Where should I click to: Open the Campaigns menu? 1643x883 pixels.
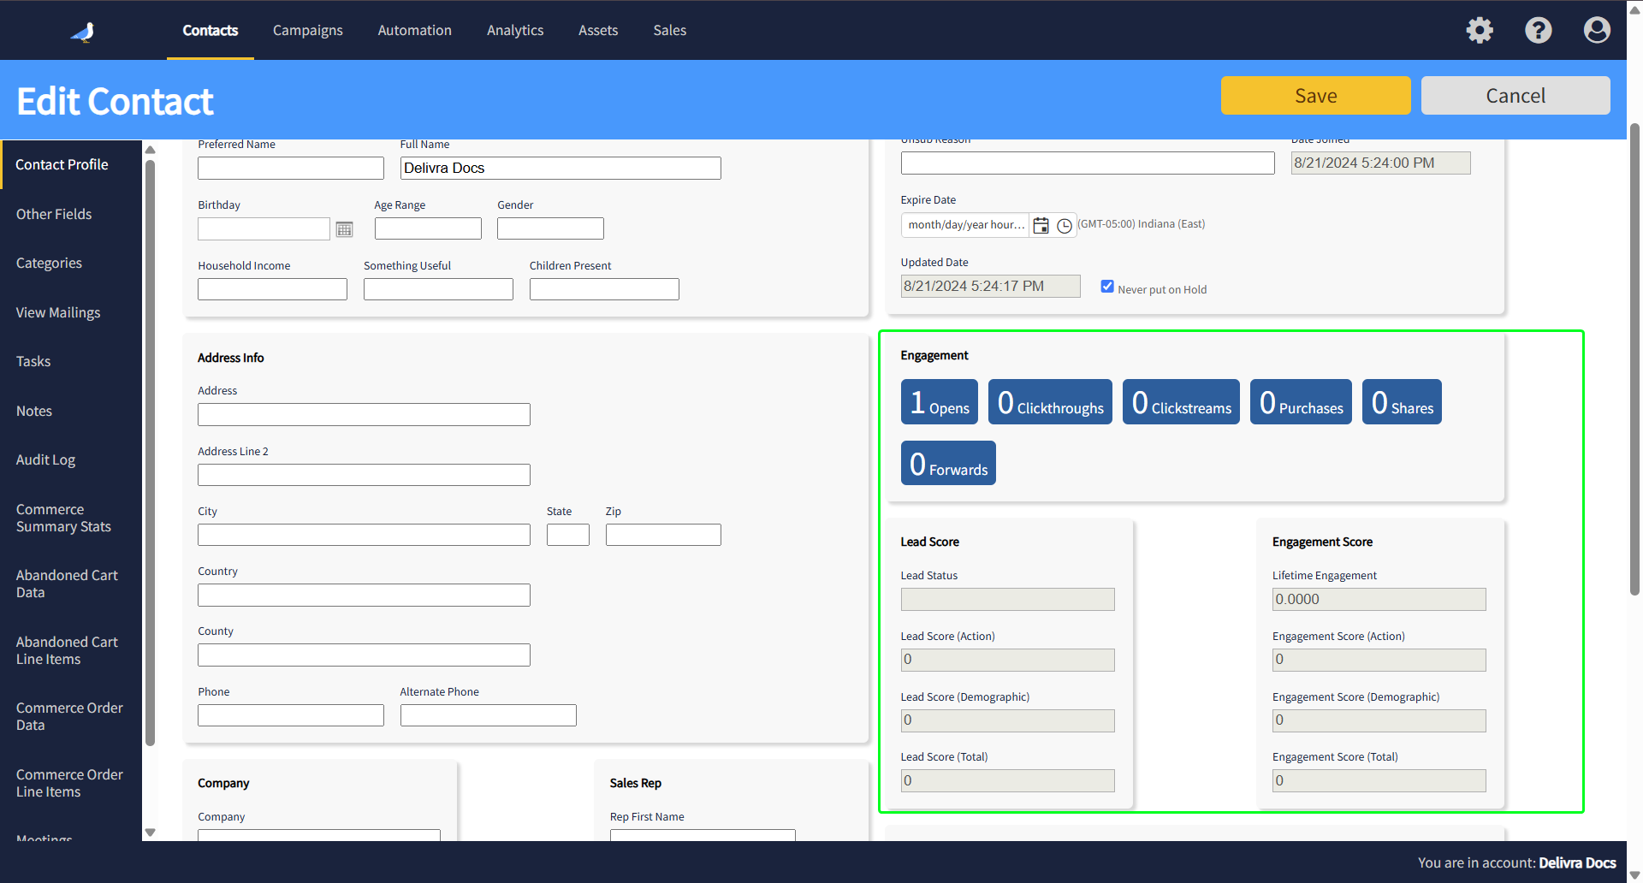tap(308, 30)
